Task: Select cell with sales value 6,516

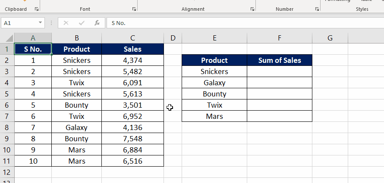Action: (132, 161)
